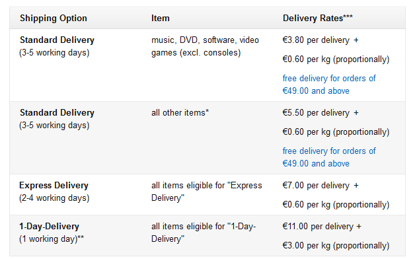Click the €7.00 per delivery rate

point(320,186)
